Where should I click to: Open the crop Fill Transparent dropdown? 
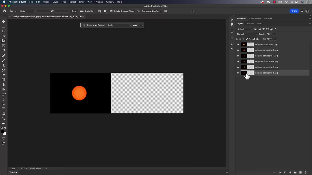(152, 11)
